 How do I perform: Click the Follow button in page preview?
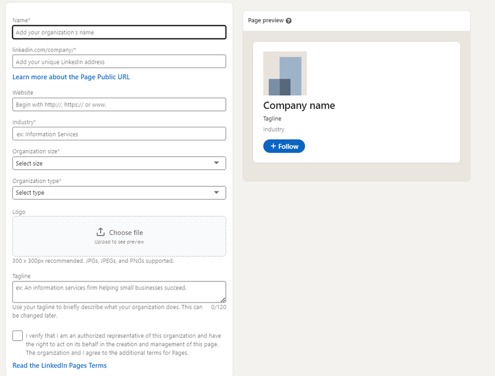(284, 147)
